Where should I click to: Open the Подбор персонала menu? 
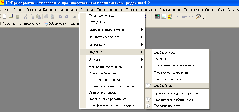(110, 10)
